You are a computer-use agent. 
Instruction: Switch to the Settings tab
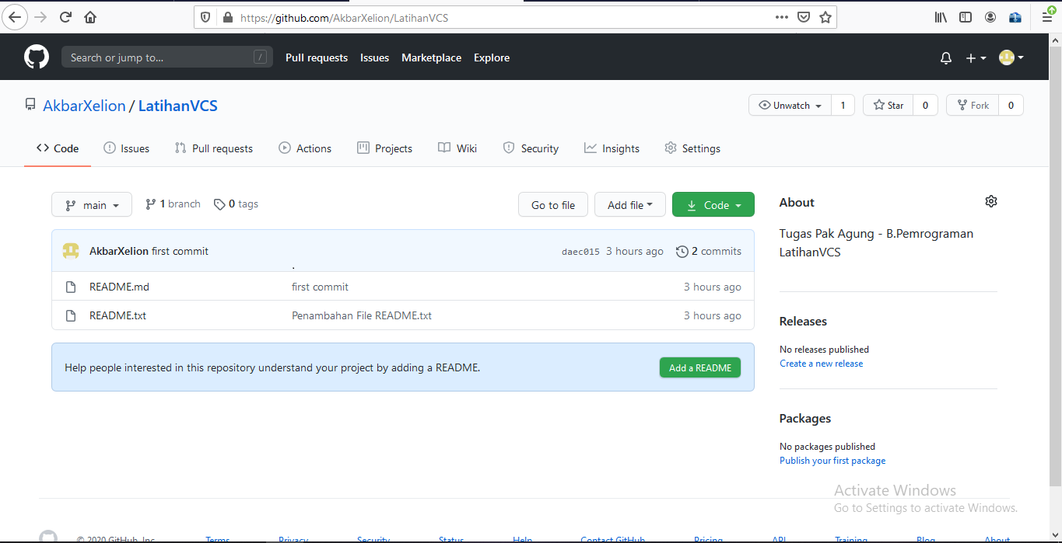(x=692, y=148)
